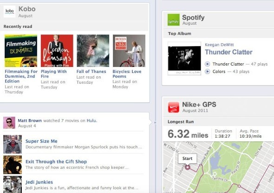Image resolution: width=274 pixels, height=193 pixels.
Task: Open the Jedi Junkies stormtrooper thumbnail
Action: [13, 185]
